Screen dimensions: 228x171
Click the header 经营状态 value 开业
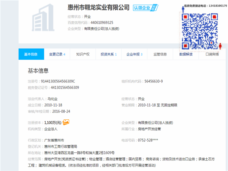(87, 17)
